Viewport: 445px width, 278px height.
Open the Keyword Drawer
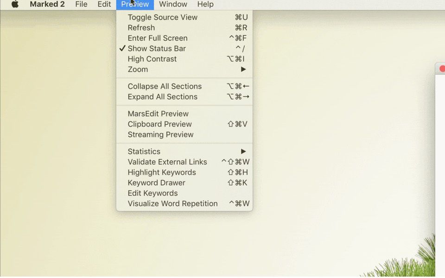(184, 183)
